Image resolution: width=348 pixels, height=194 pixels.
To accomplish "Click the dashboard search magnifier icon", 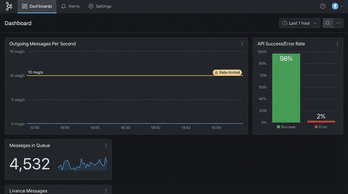I will [x=328, y=23].
